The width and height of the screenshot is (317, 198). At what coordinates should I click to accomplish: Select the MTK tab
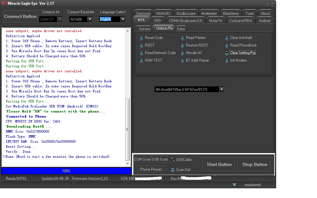coord(141,20)
